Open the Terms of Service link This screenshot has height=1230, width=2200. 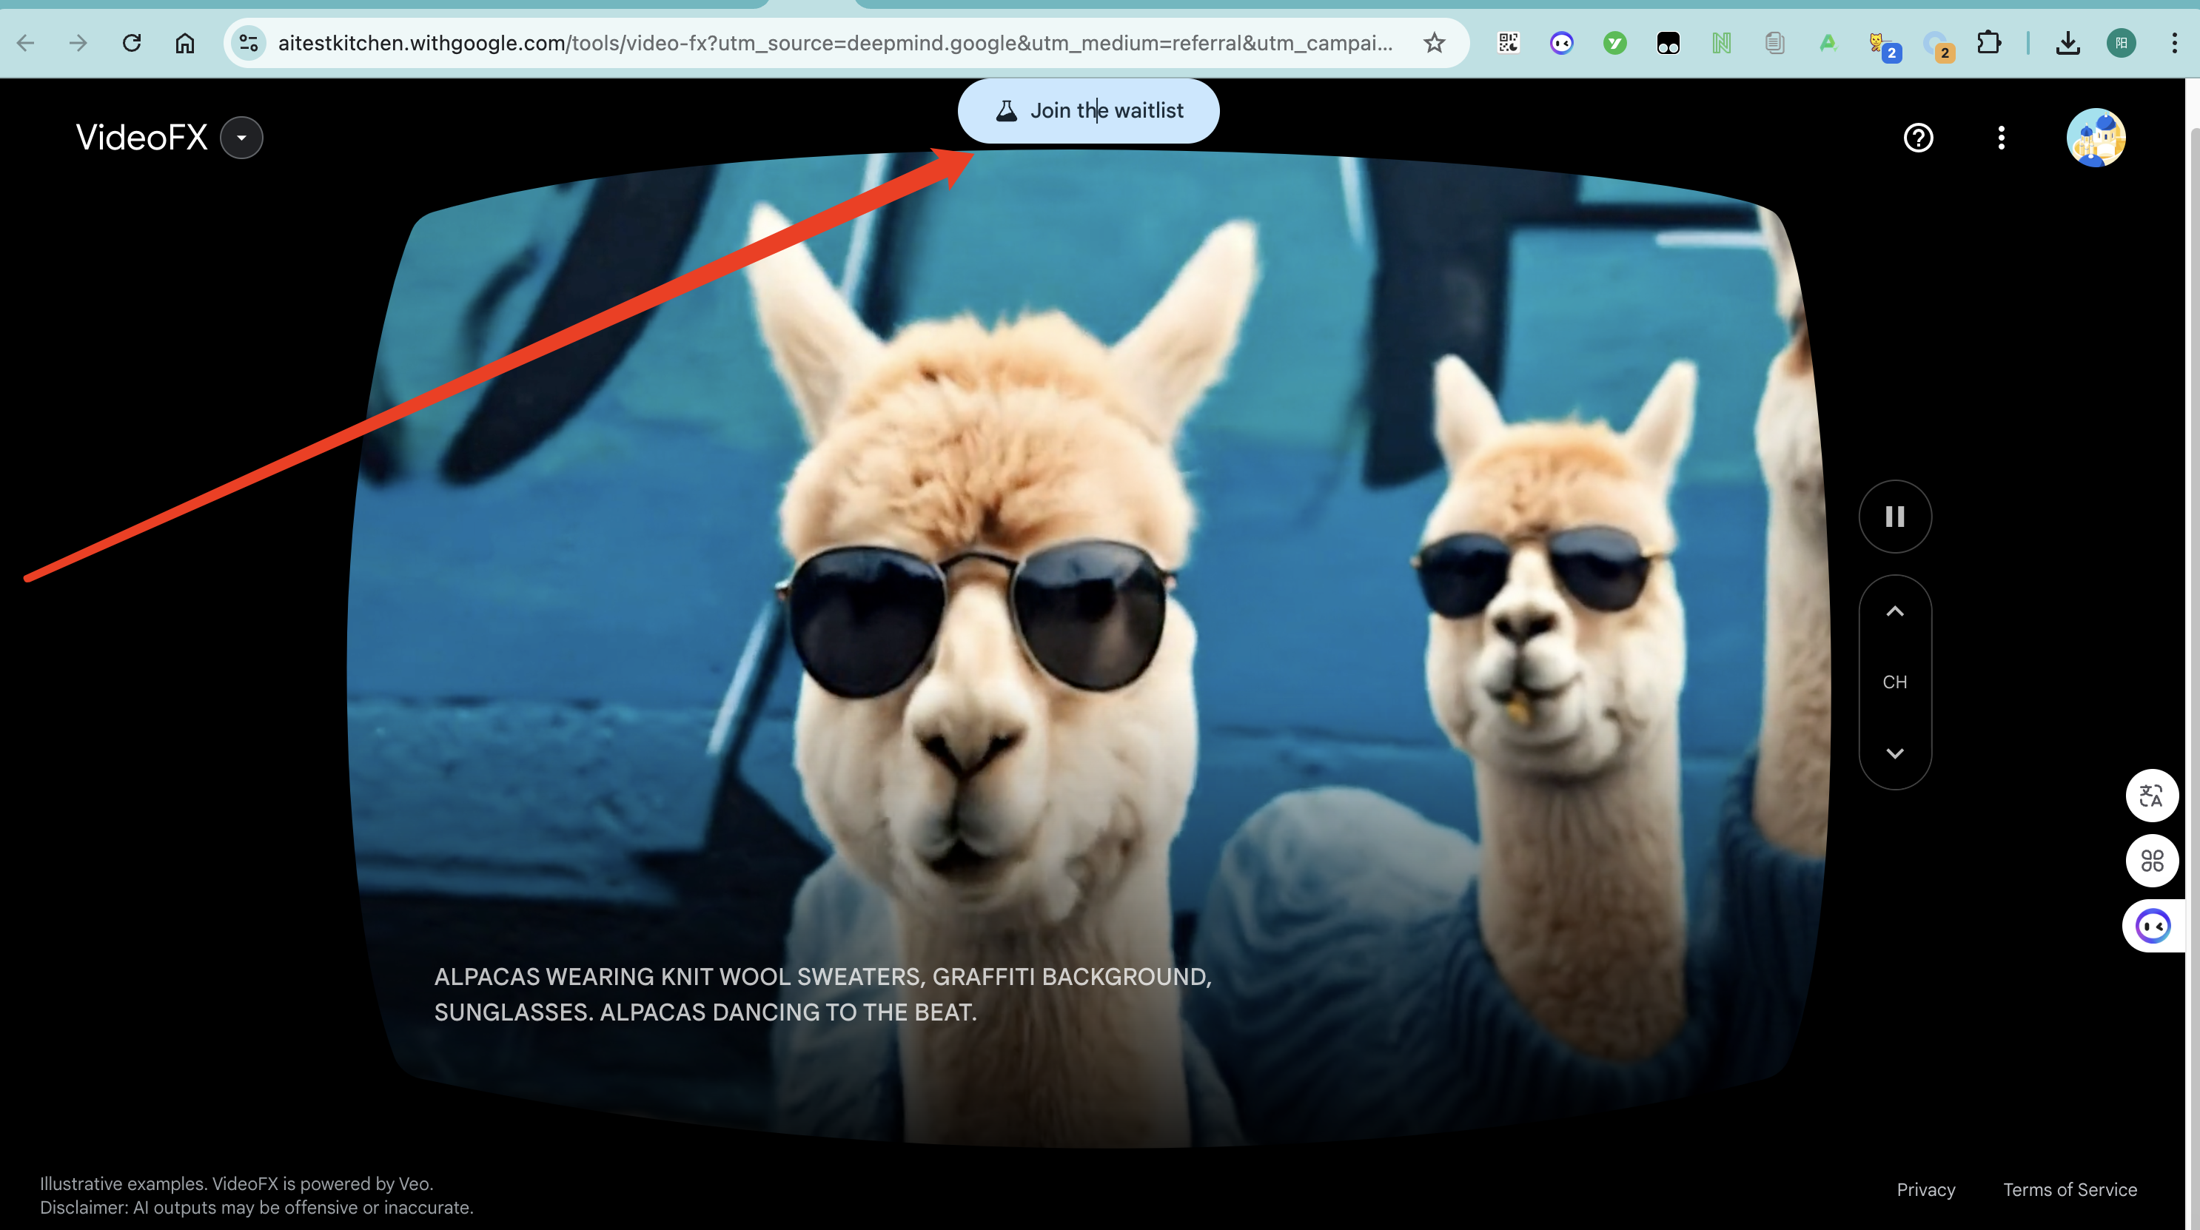tap(2069, 1189)
